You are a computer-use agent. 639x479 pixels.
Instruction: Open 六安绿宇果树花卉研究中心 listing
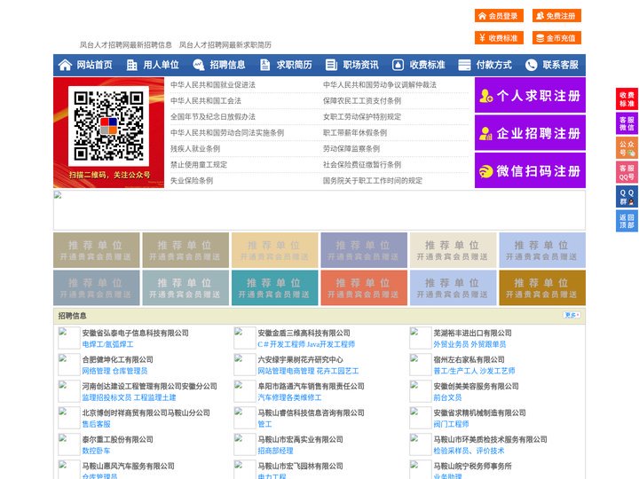point(300,359)
